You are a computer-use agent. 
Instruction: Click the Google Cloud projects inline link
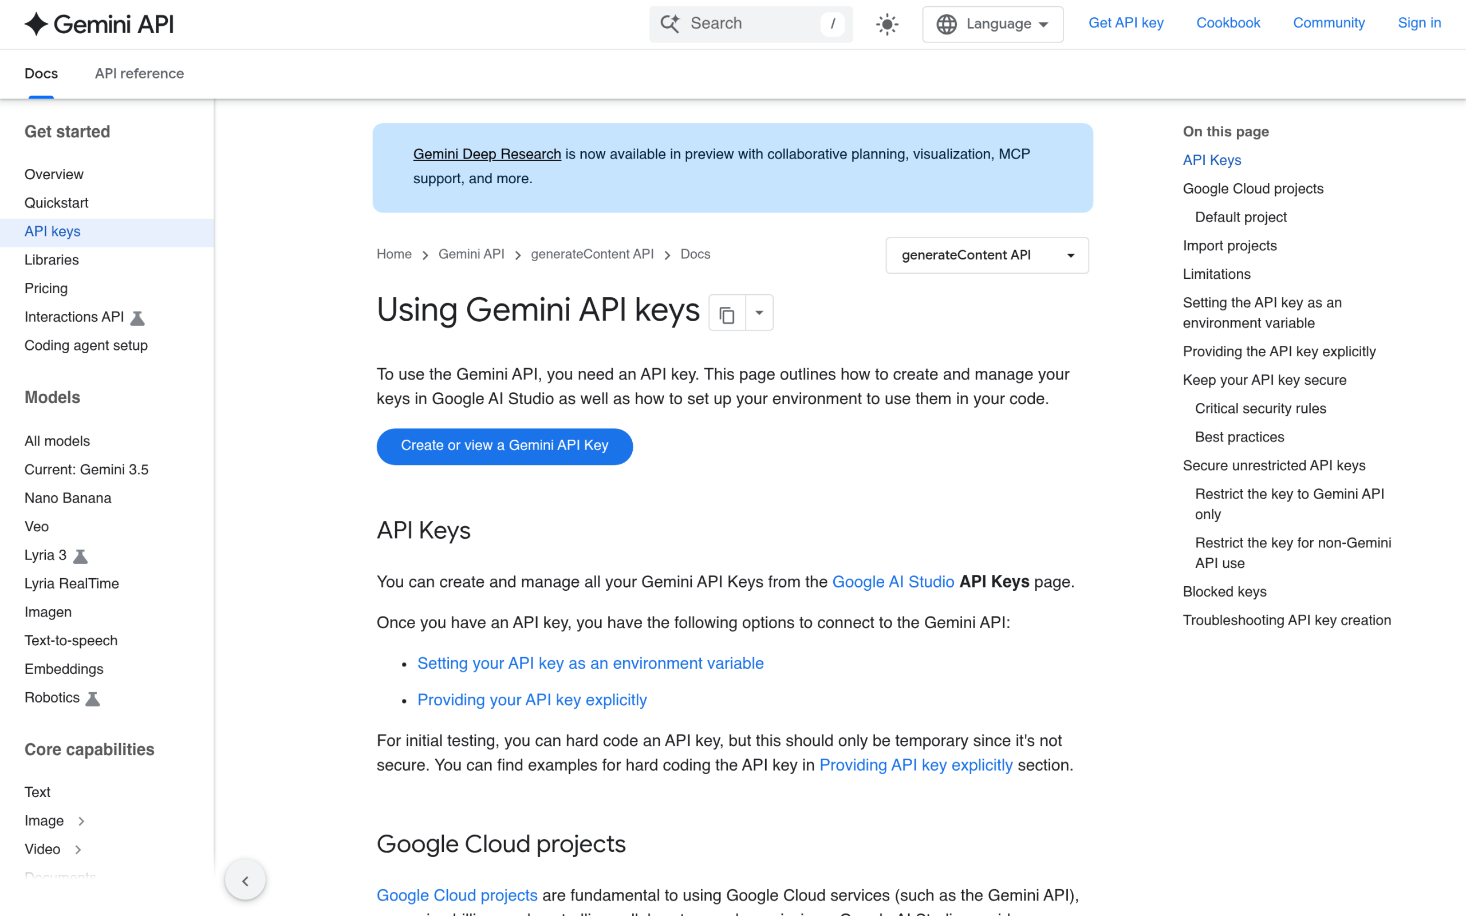coord(457,895)
